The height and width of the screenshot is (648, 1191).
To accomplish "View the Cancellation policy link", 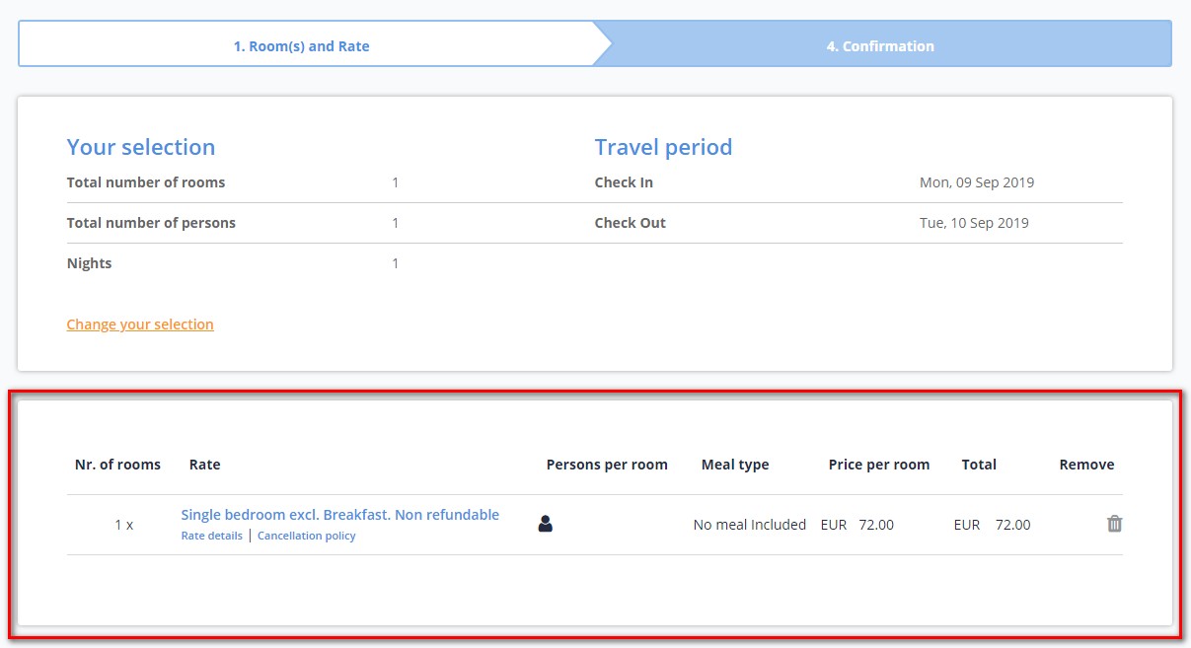I will pyautogui.click(x=306, y=536).
